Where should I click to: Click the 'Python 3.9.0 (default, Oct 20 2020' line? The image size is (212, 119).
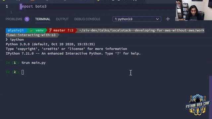click(x=50, y=44)
